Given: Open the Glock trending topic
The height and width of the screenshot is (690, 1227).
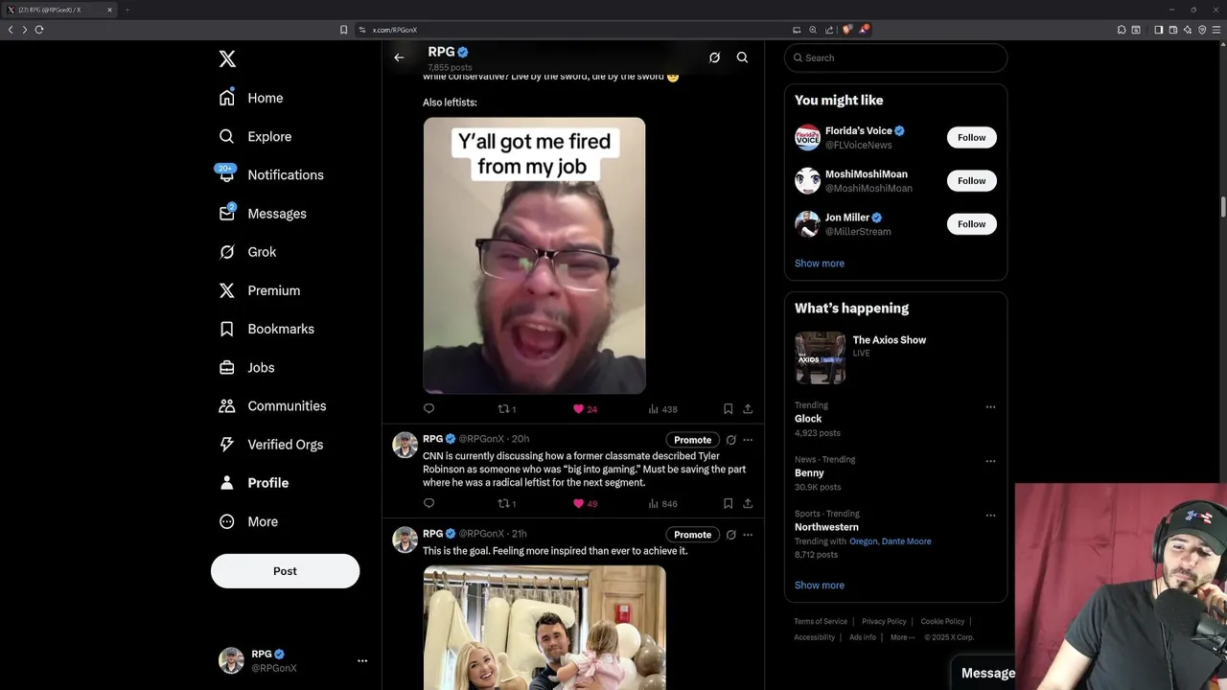Looking at the screenshot, I should point(808,419).
